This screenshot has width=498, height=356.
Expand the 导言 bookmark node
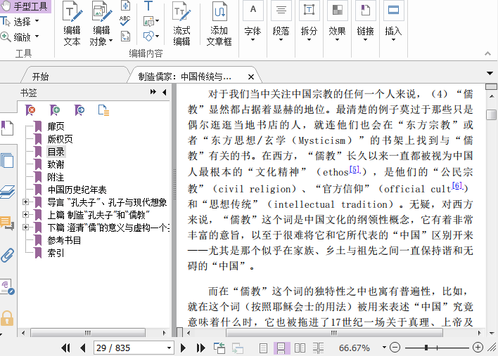point(25,202)
